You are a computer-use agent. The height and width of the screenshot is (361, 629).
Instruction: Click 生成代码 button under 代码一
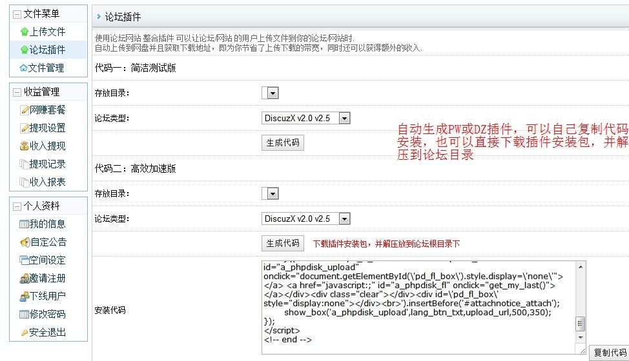click(283, 142)
